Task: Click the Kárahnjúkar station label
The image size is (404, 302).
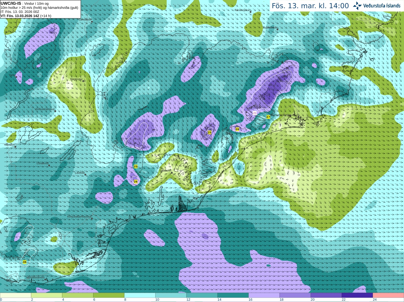Action: click(242, 10)
